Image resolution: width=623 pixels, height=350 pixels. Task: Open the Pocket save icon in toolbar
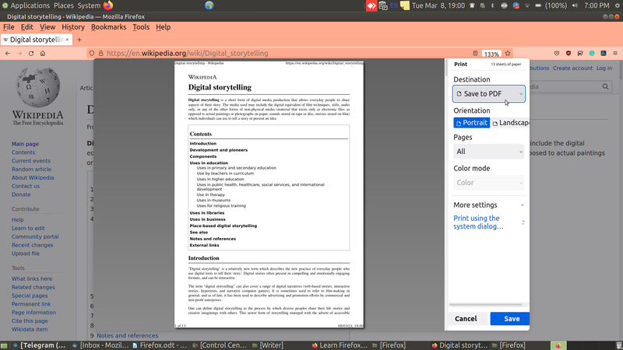tap(557, 53)
